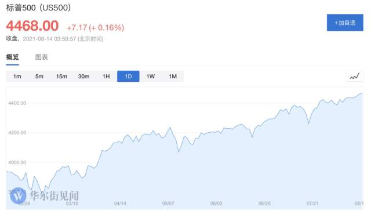Click the 05/07 date axis label
Image resolution: width=371 pixels, height=214 pixels.
pos(168,204)
